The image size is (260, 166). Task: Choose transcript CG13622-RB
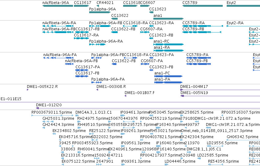tap(114, 32)
